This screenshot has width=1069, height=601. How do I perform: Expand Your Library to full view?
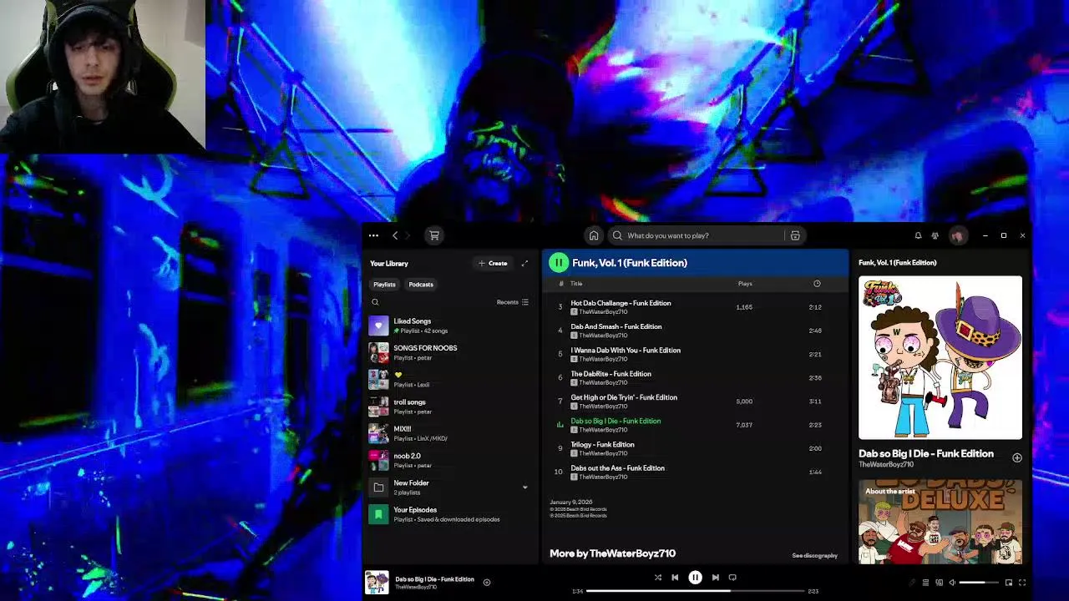click(524, 263)
